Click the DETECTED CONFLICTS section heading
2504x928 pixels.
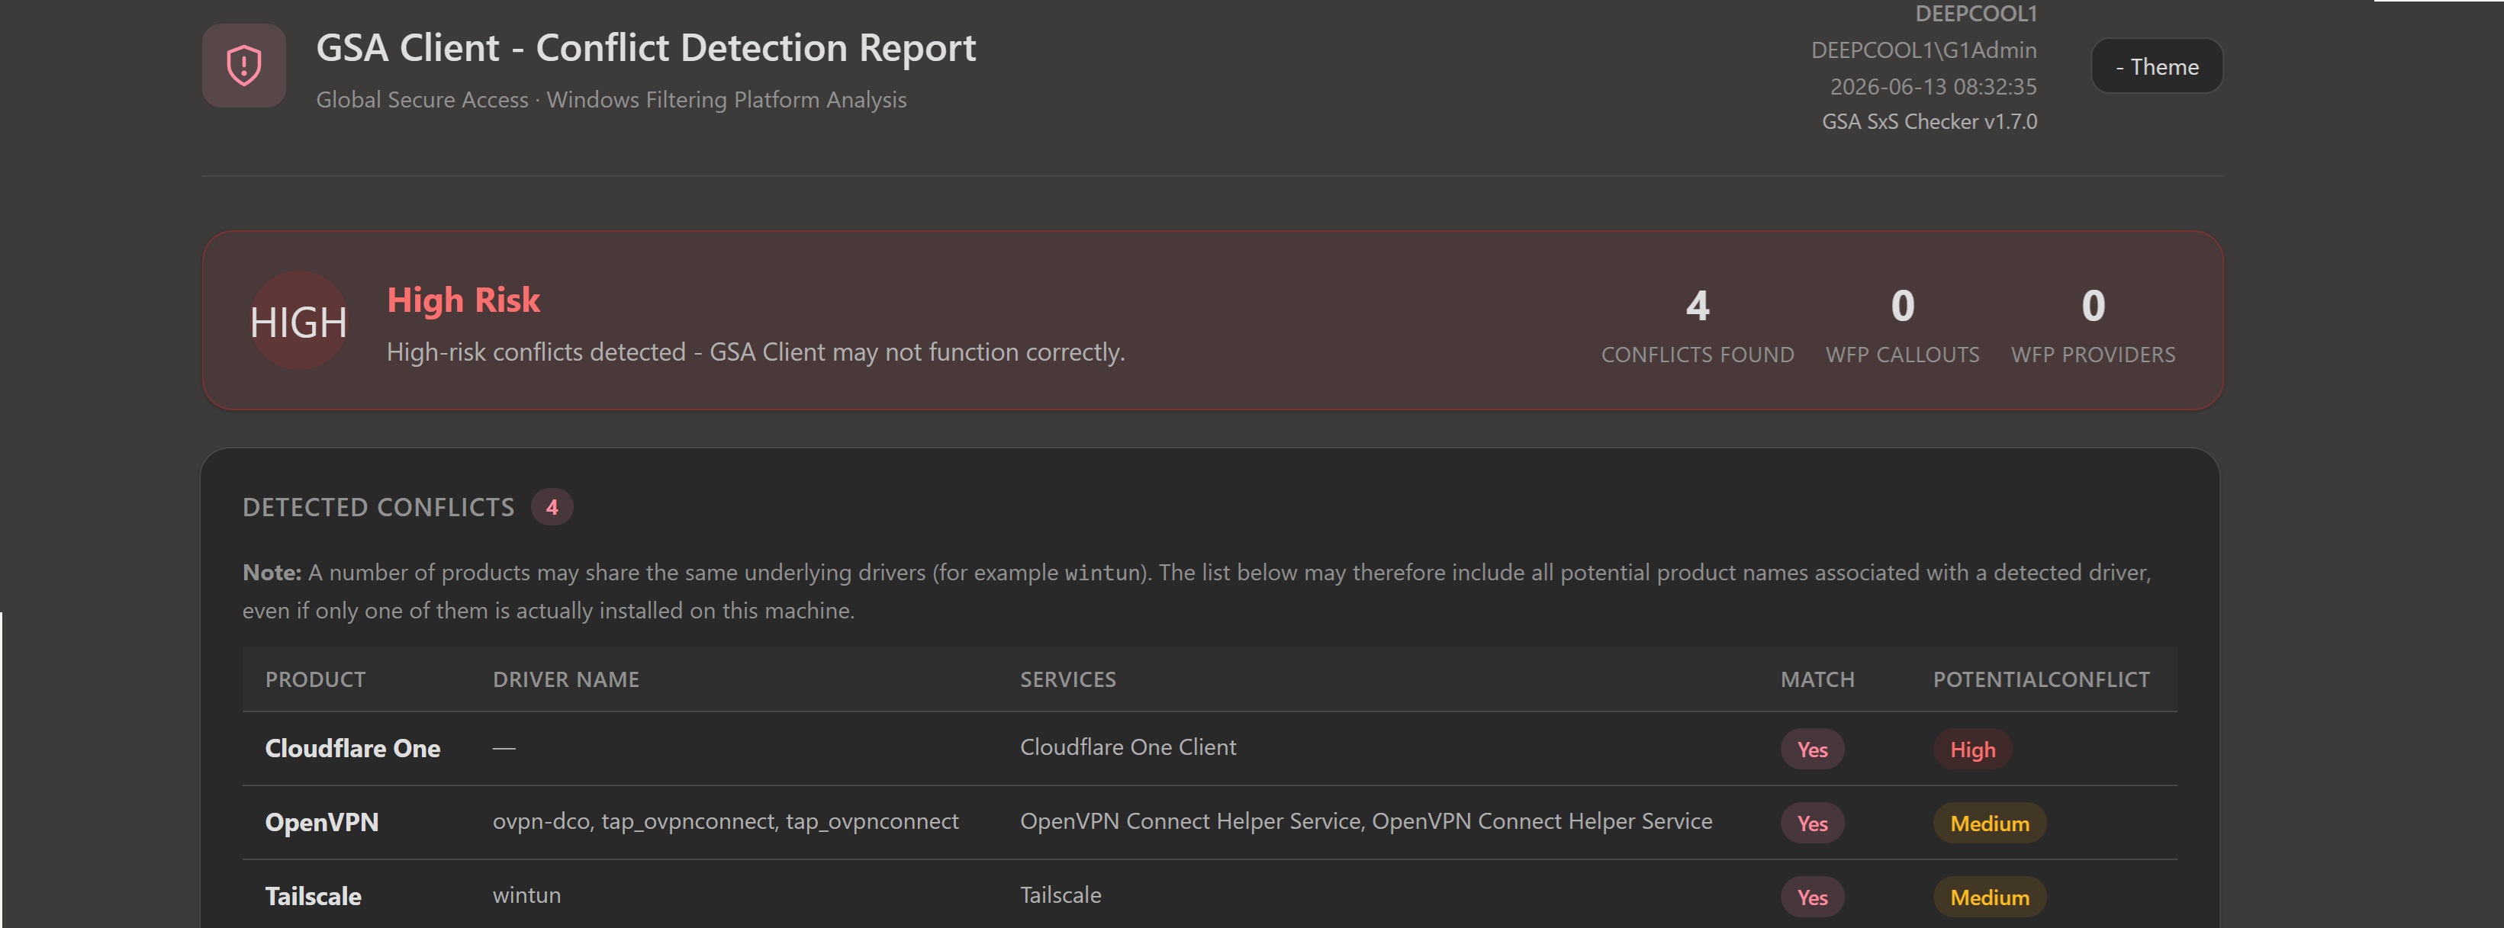pos(378,507)
